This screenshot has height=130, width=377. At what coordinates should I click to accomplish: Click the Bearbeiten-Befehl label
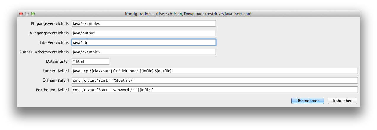pos(52,90)
